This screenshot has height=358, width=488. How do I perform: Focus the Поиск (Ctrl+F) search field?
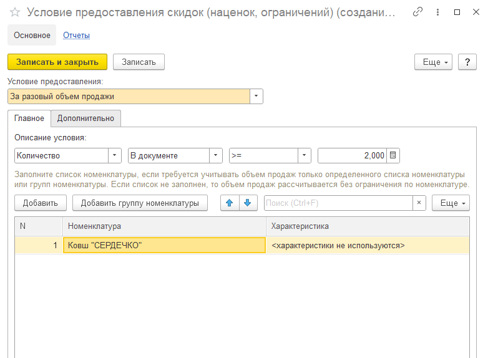[x=338, y=203]
